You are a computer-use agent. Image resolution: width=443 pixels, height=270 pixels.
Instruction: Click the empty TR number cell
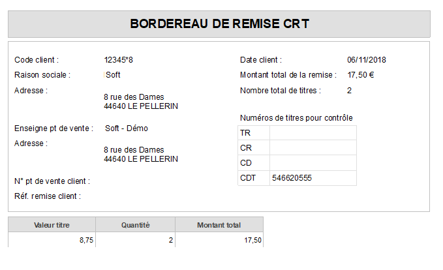(x=313, y=133)
